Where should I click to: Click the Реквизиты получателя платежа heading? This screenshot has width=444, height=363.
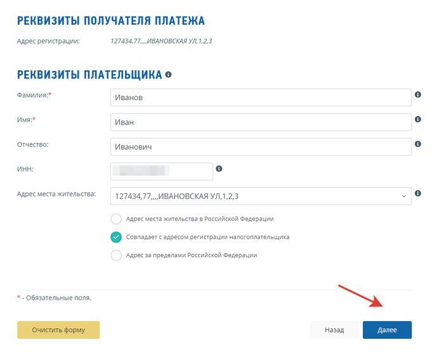coord(111,21)
